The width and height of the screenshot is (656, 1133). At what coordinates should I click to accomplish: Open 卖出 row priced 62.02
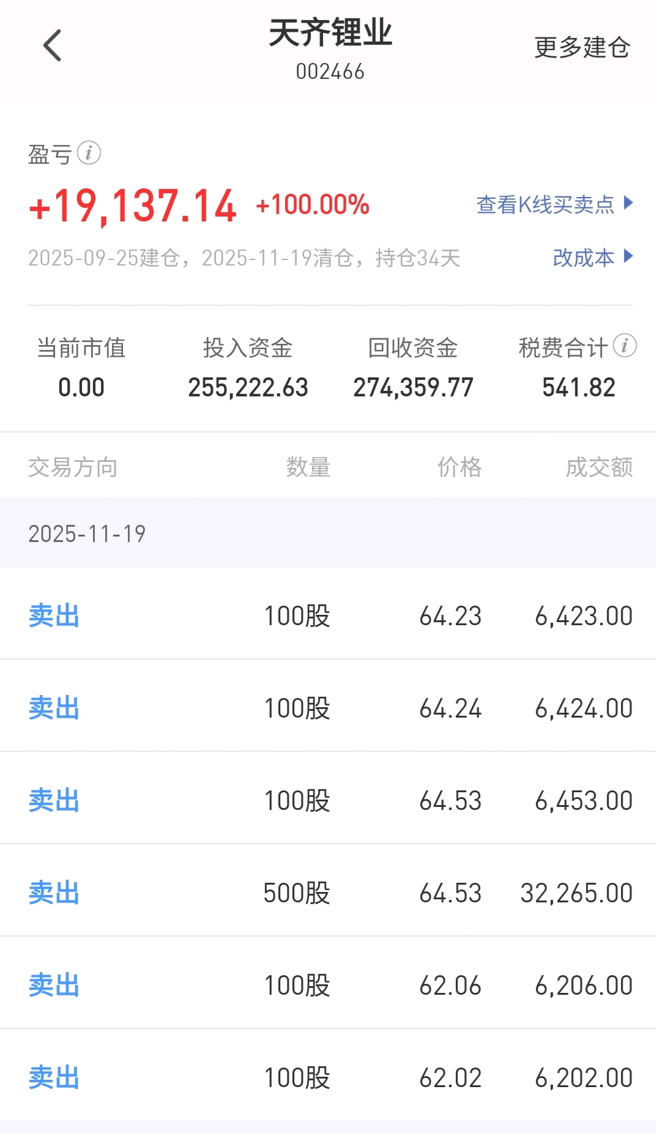click(328, 1075)
